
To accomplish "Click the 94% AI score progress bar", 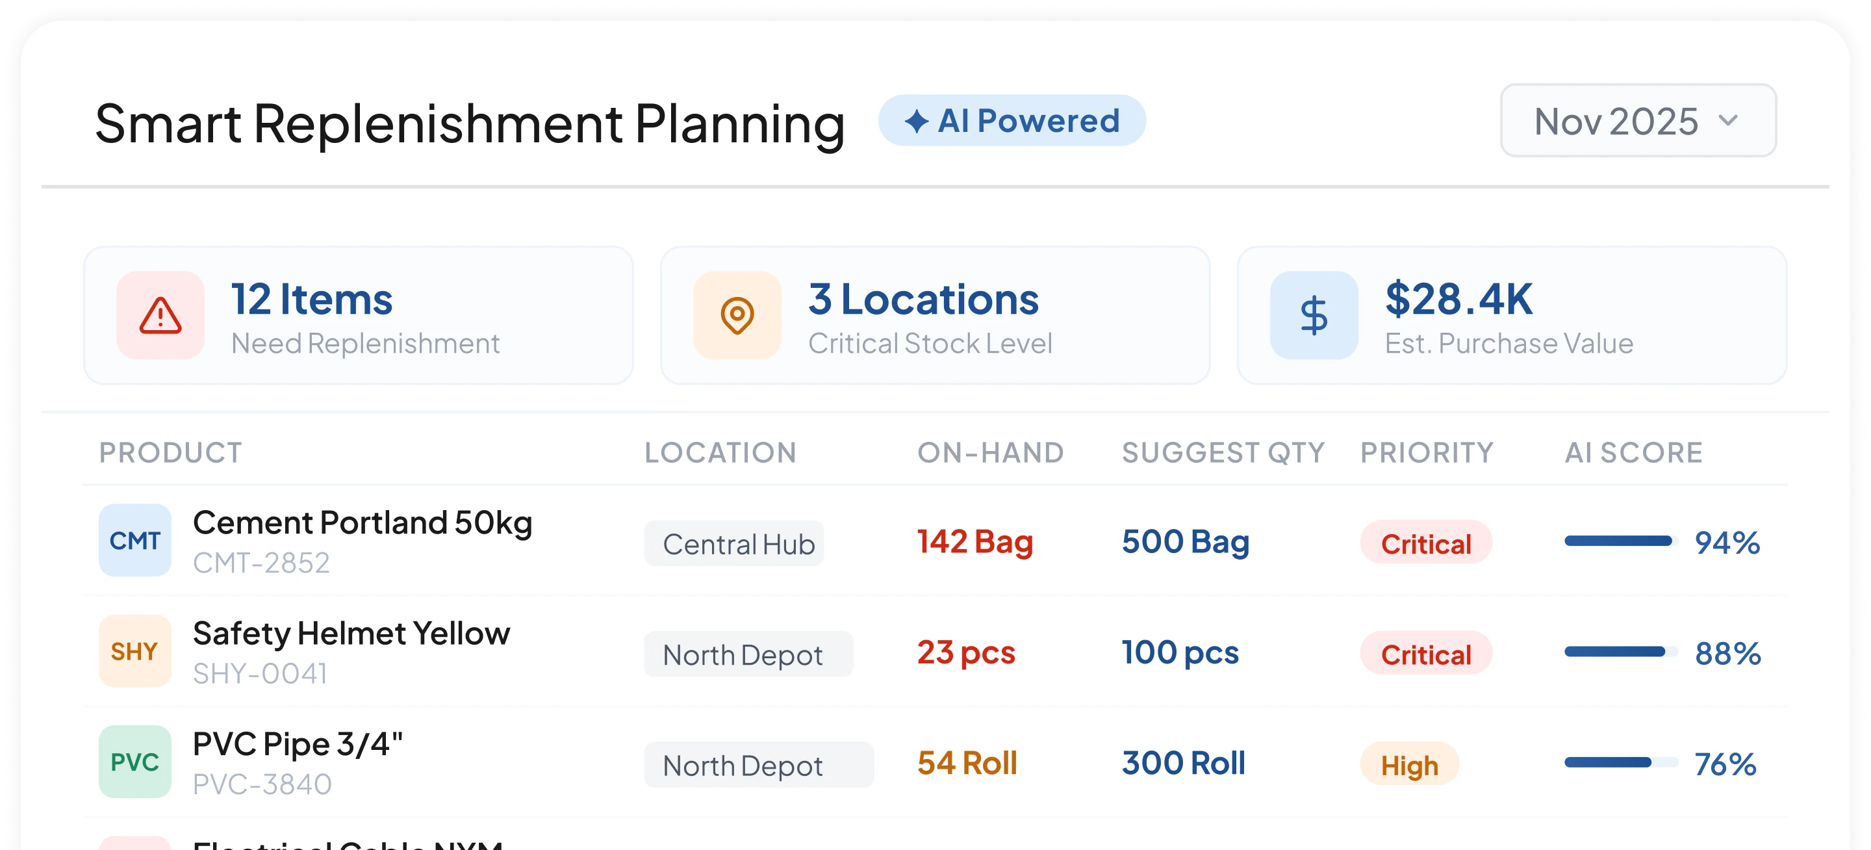I will (x=1621, y=541).
